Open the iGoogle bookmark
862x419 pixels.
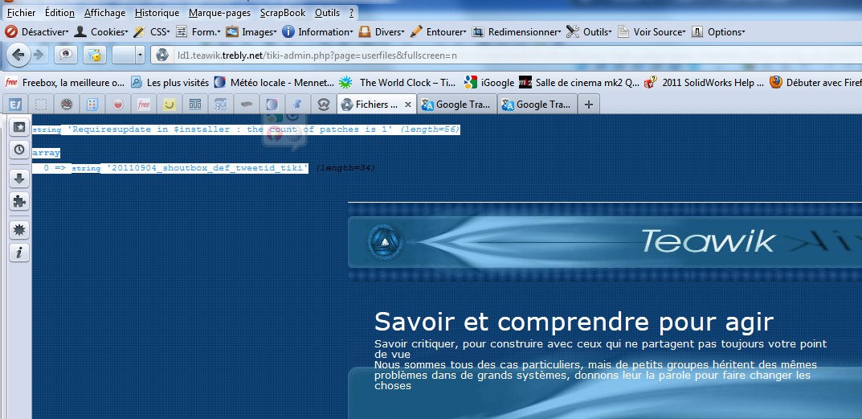click(x=488, y=83)
